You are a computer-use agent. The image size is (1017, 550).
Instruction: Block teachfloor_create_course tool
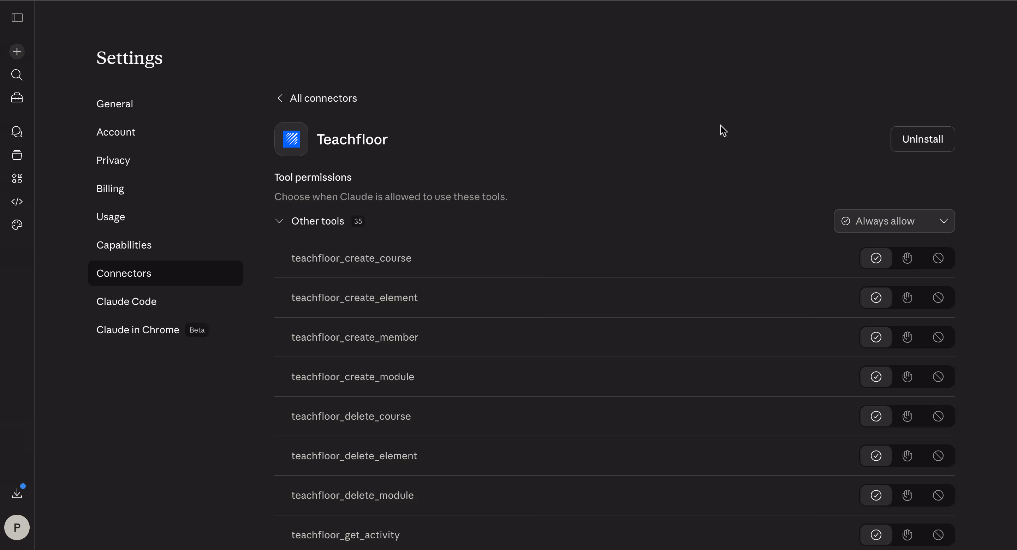coord(939,258)
